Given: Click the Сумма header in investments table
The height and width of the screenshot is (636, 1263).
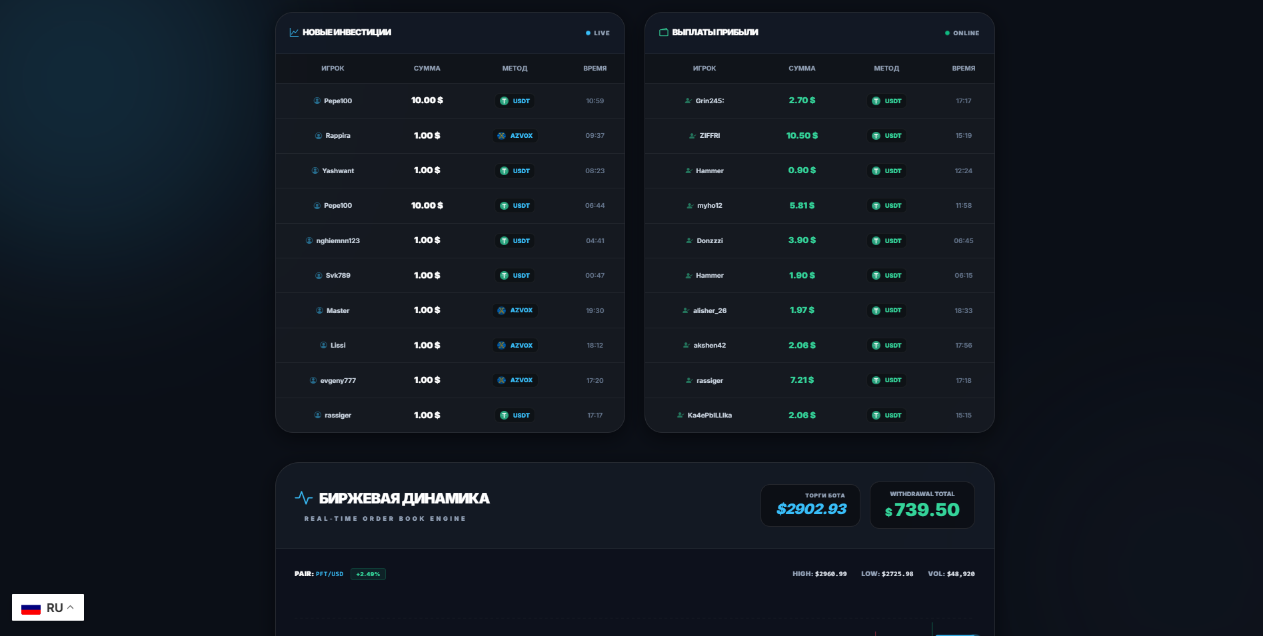Looking at the screenshot, I should [x=427, y=69].
